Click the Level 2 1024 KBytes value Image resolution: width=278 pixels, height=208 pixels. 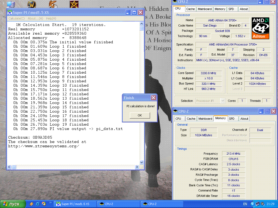[257, 84]
